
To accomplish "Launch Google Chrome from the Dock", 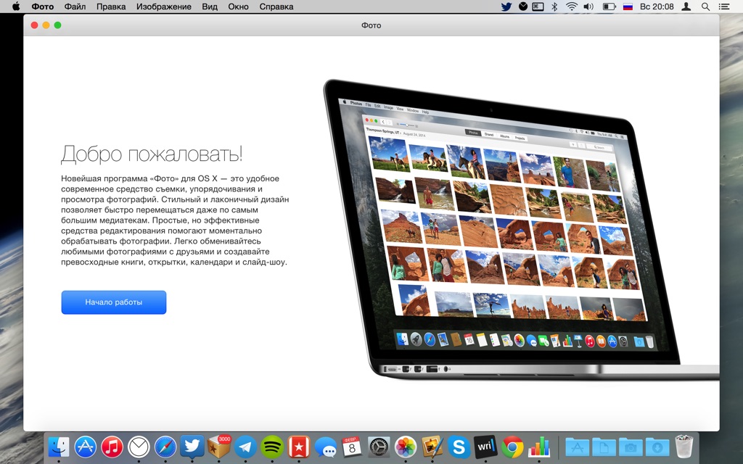I will pos(512,447).
